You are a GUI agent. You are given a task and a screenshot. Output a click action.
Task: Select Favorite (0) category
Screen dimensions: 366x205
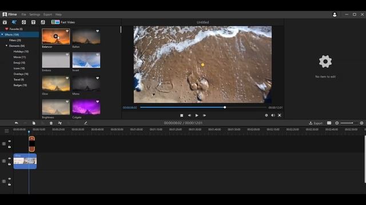[16, 29]
